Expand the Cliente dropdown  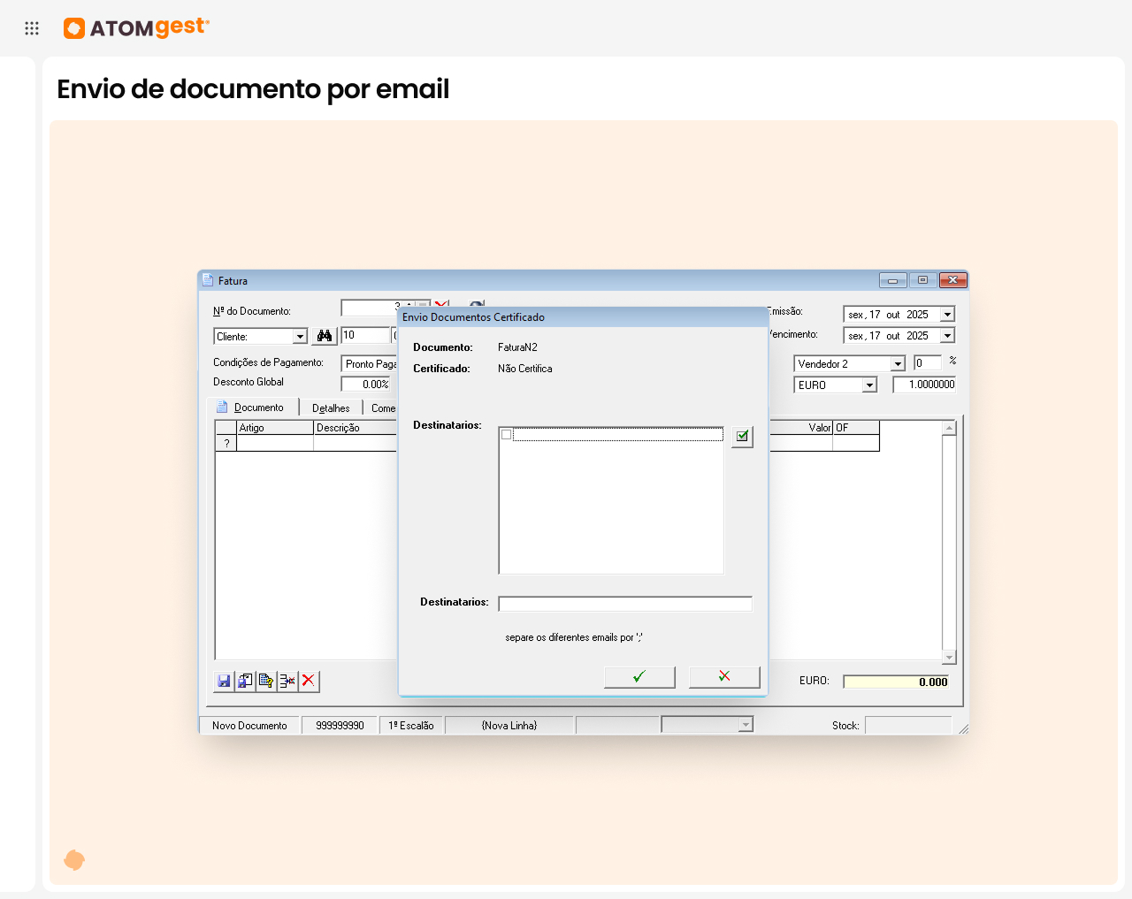coord(300,337)
